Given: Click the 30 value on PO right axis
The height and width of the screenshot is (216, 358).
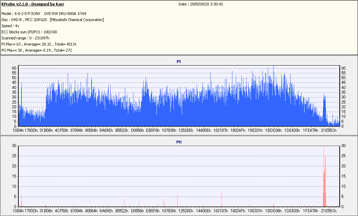Looking at the screenshot, I should click(343, 146).
